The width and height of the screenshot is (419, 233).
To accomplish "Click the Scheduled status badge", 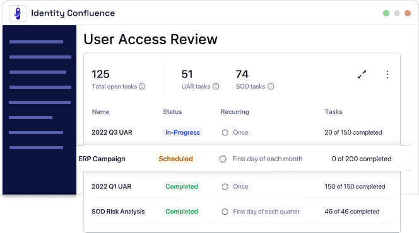I will [176, 159].
